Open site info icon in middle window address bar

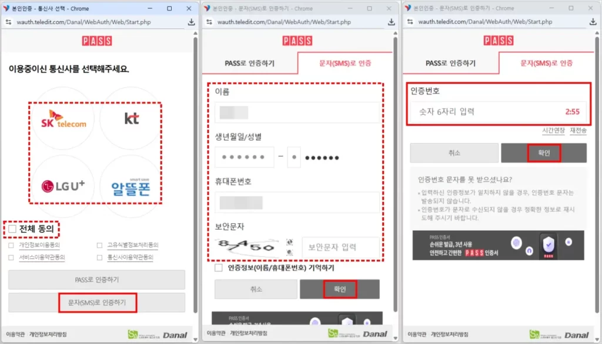point(209,22)
